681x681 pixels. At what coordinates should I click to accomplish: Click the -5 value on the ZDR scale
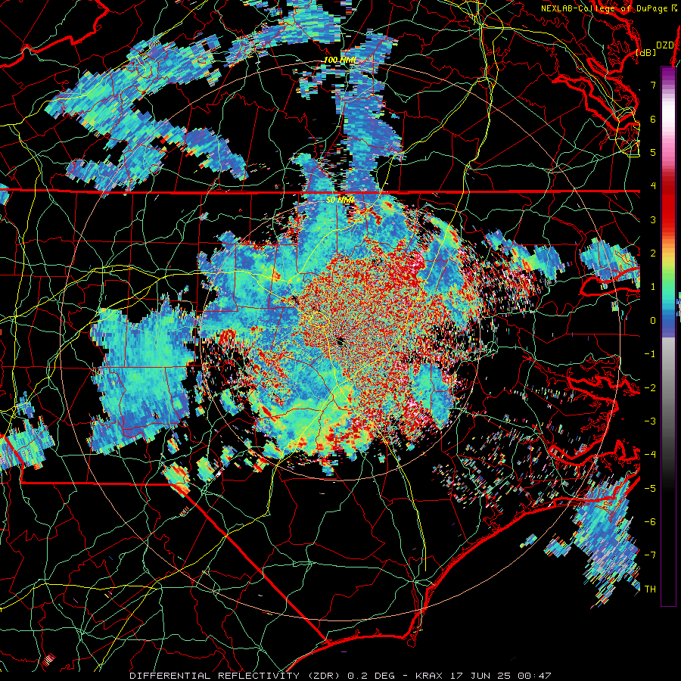650,488
